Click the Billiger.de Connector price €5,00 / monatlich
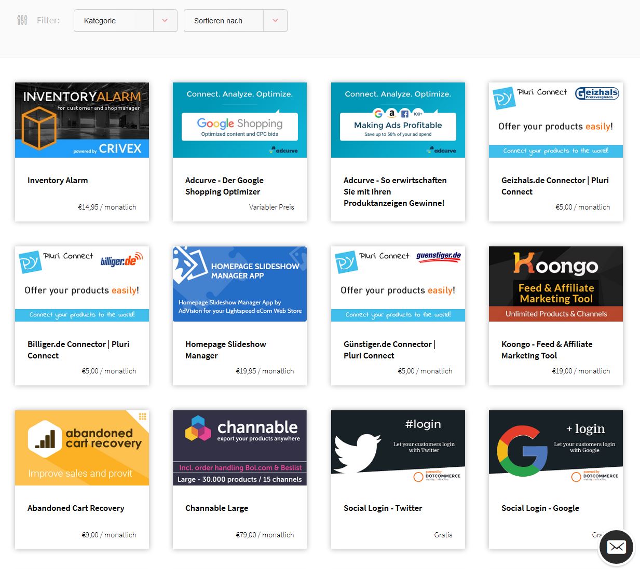 (x=109, y=371)
